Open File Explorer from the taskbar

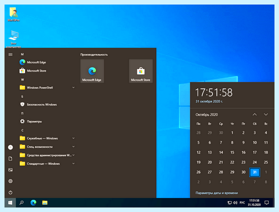[x=45, y=203]
